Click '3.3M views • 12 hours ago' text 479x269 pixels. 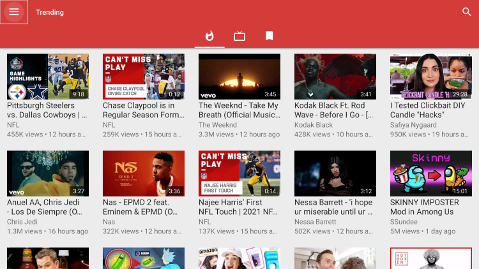point(240,134)
